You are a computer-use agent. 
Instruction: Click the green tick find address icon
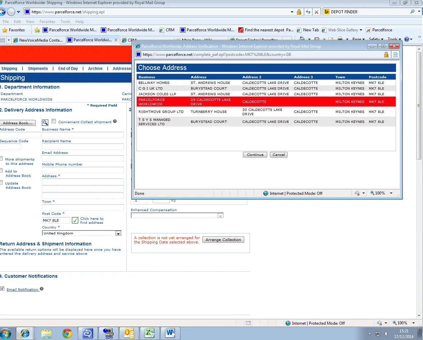(75, 220)
